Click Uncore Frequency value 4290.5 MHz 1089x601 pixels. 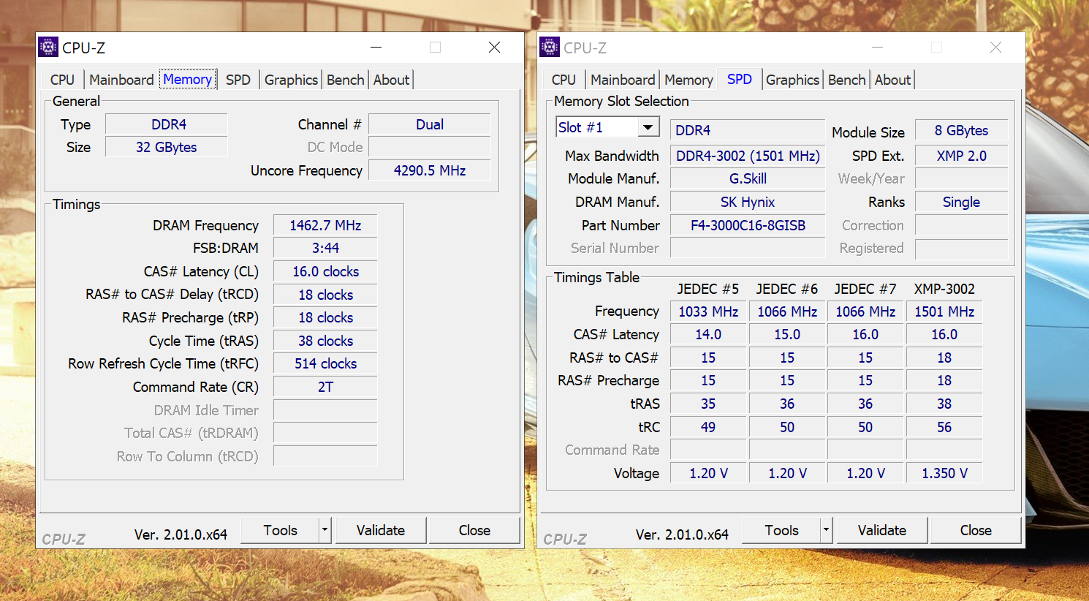430,170
